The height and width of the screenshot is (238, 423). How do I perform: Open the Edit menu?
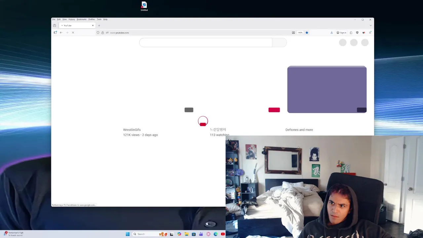point(59,19)
